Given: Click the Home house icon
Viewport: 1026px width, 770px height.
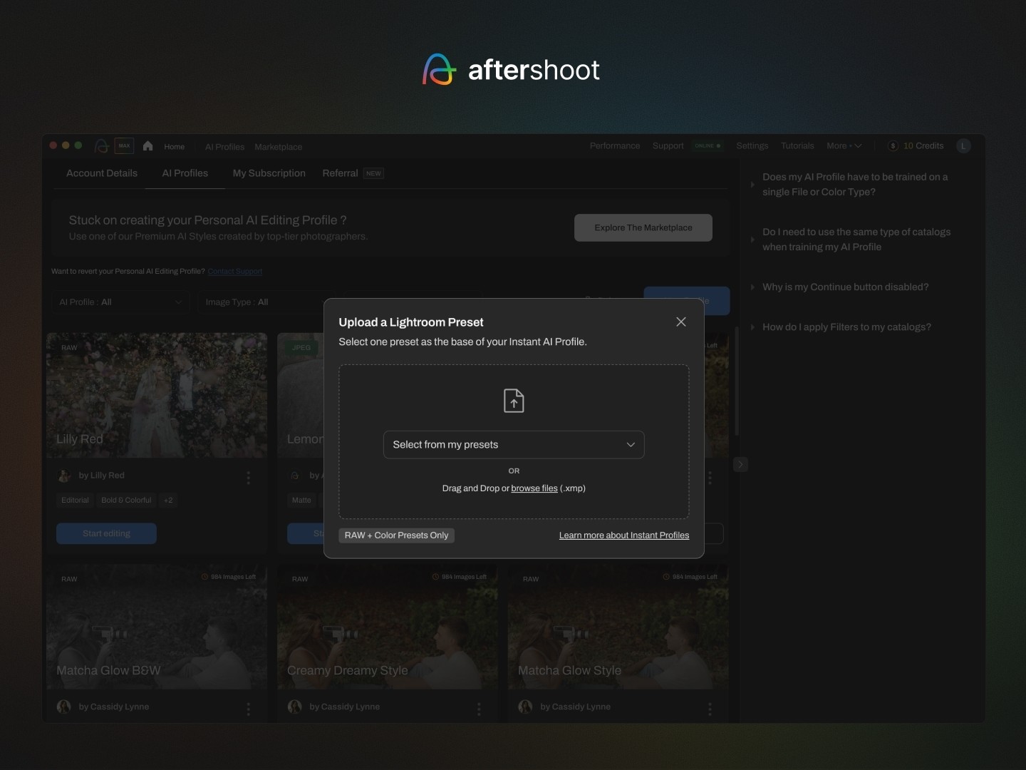Looking at the screenshot, I should click(148, 146).
